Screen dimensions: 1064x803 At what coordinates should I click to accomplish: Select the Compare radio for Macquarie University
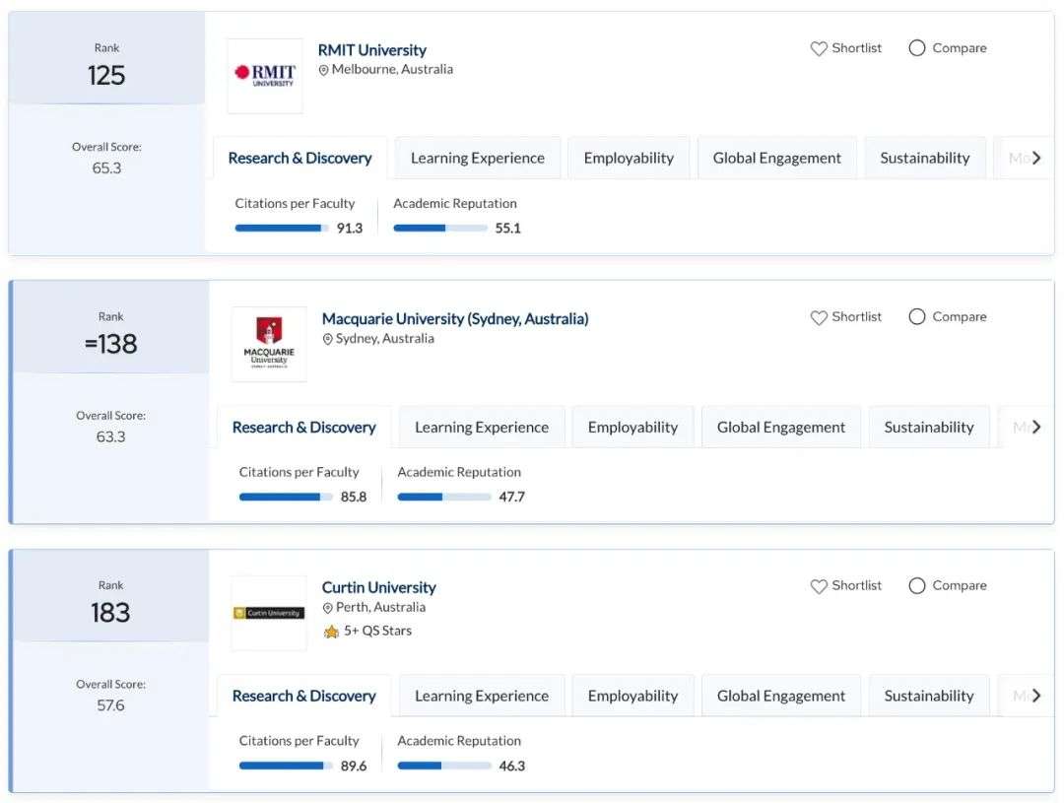click(x=917, y=317)
